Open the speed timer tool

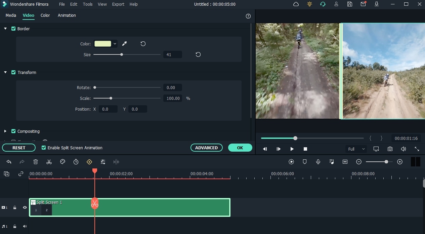76,162
